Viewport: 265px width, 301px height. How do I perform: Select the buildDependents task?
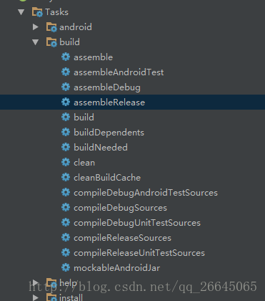[109, 133]
